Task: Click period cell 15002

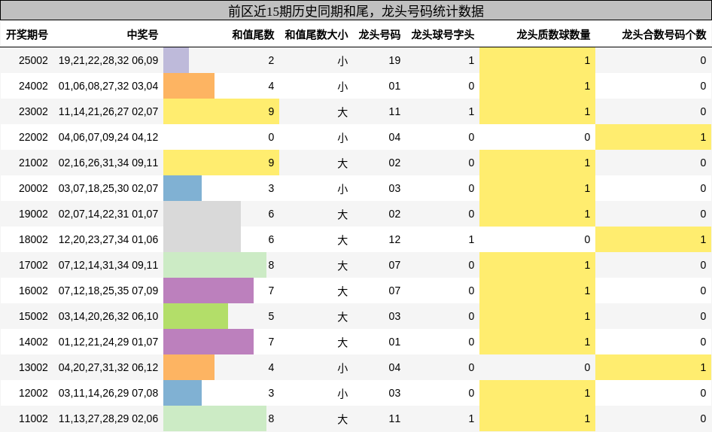Action: click(33, 316)
